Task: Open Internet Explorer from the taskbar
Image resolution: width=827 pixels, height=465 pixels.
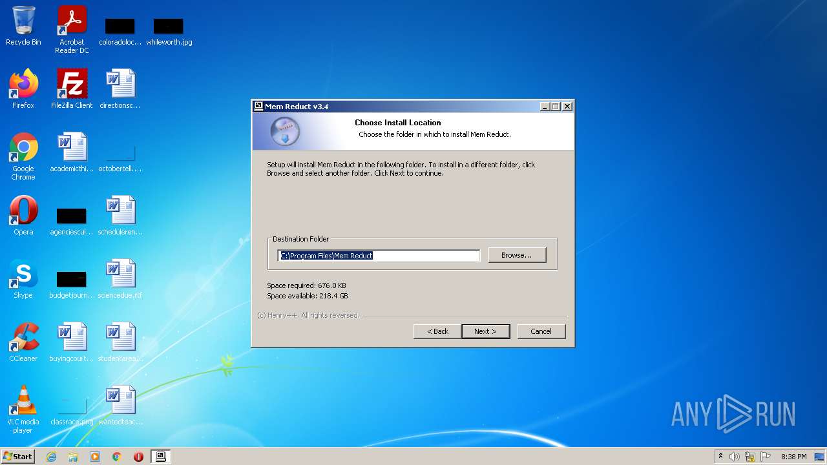Action: (x=51, y=457)
